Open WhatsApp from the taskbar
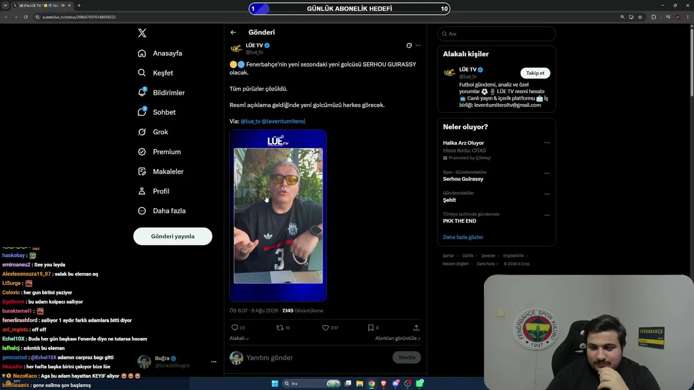 [420, 383]
